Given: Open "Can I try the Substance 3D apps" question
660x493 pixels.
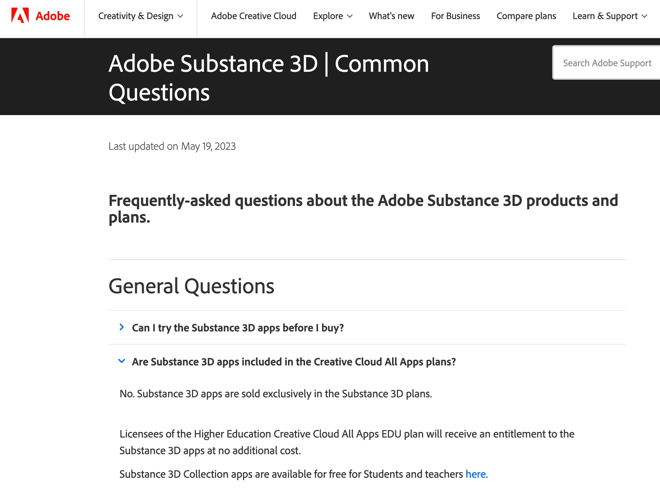Looking at the screenshot, I should tap(238, 328).
